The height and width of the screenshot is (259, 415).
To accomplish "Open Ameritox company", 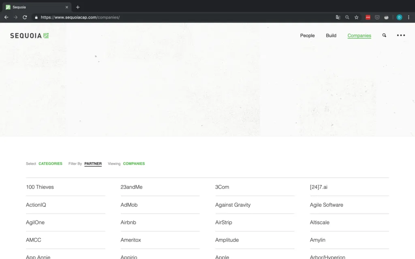I will (x=131, y=240).
